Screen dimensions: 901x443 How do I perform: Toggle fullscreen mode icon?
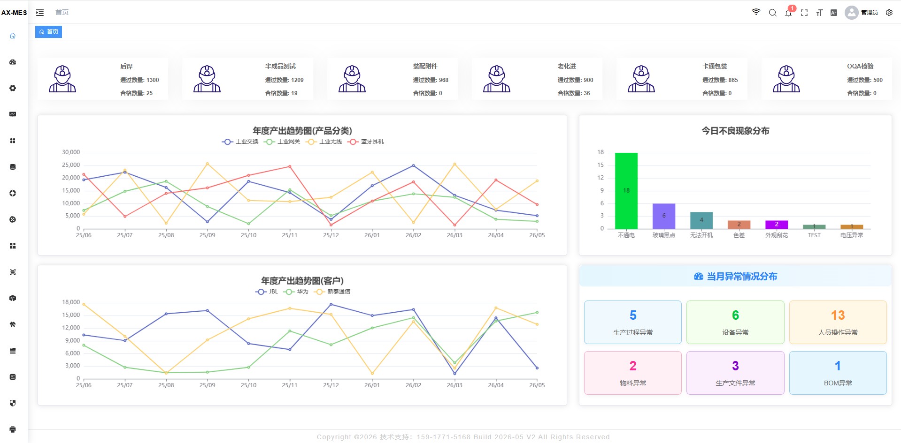804,13
